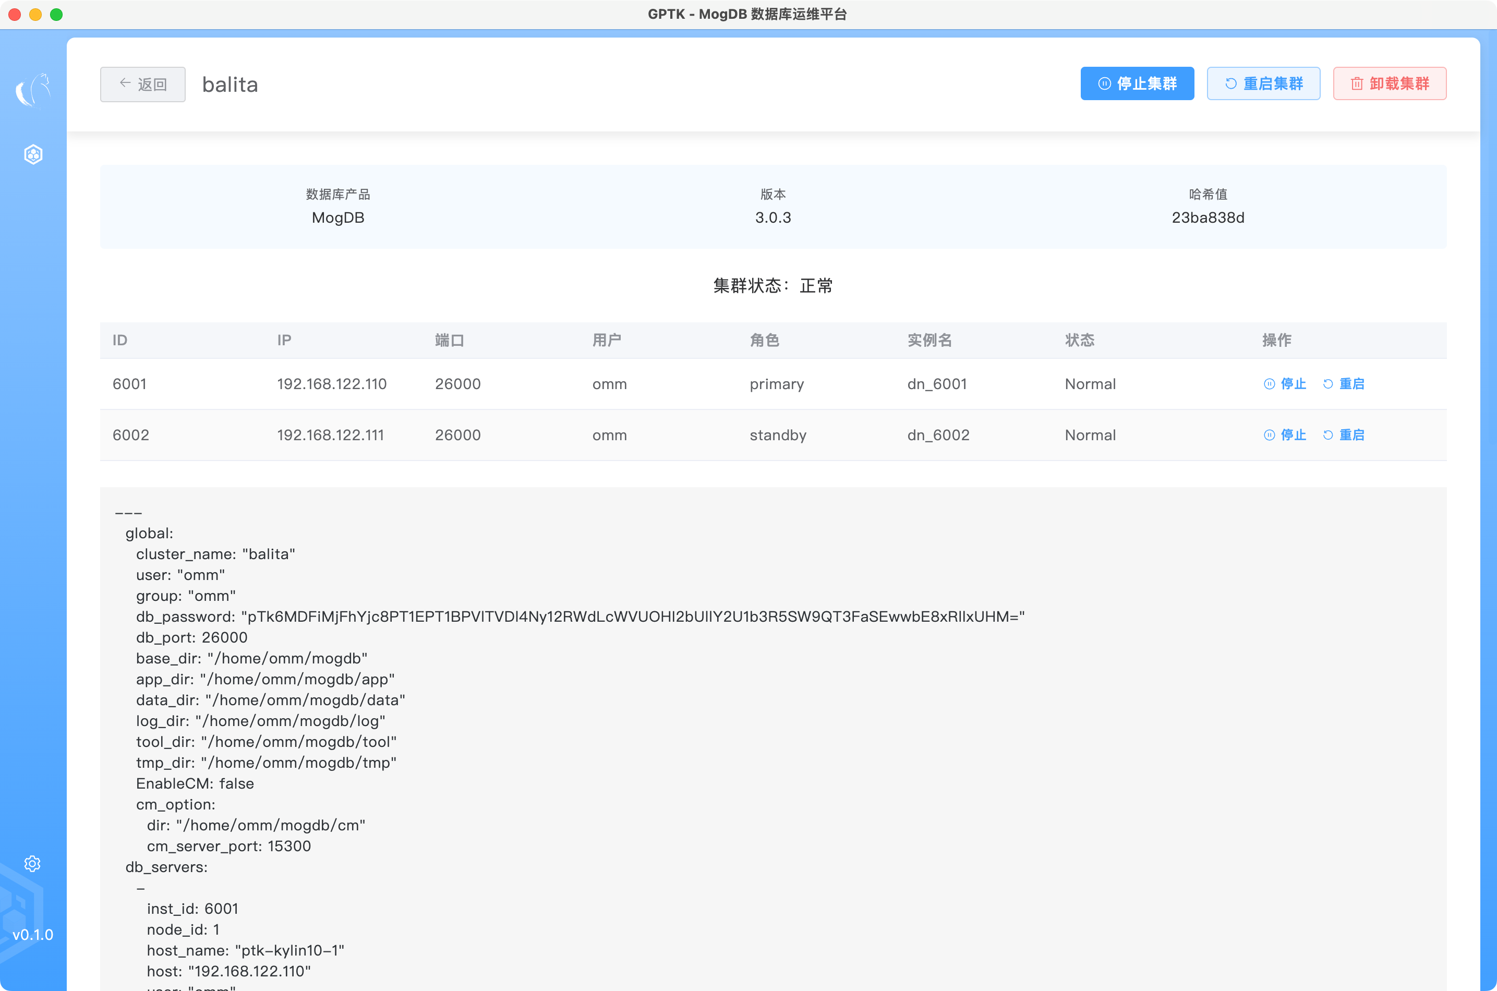Click the app_dir config line
The height and width of the screenshot is (991, 1497).
click(x=265, y=680)
